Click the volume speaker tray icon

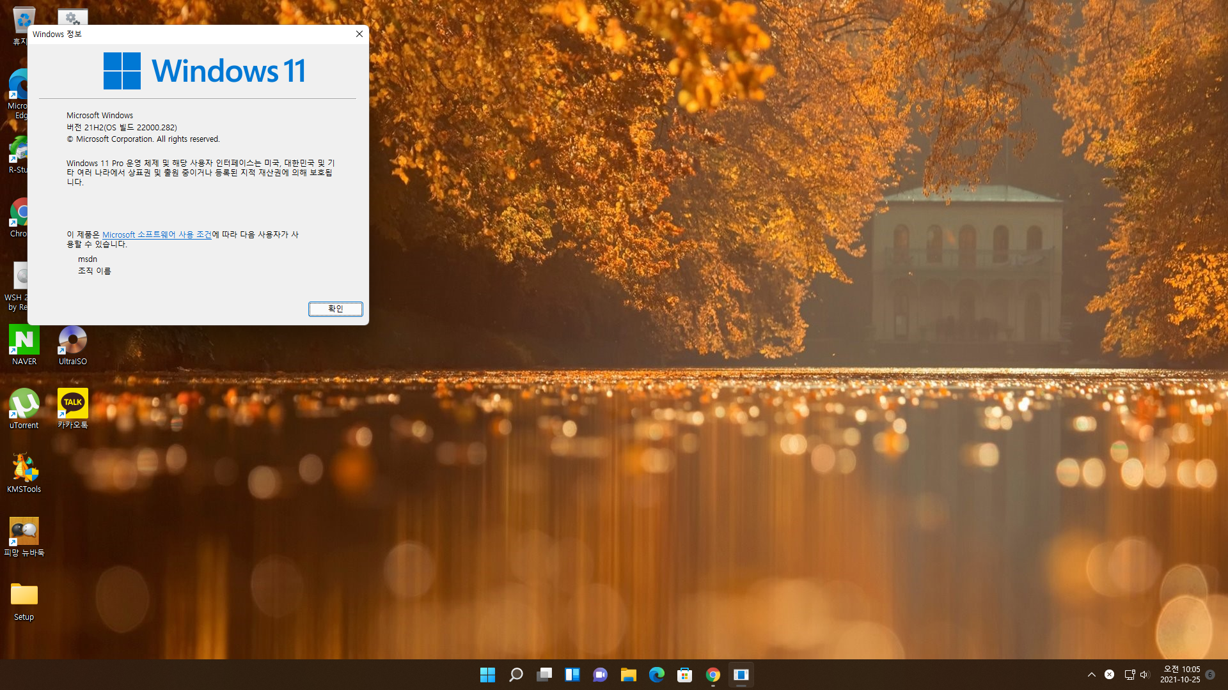pos(1145,675)
